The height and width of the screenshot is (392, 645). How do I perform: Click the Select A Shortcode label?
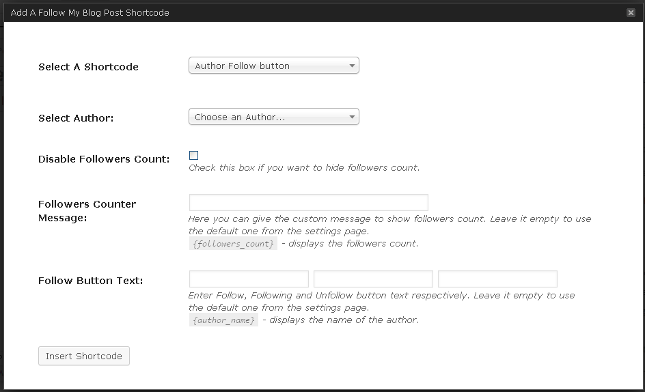pyautogui.click(x=88, y=67)
